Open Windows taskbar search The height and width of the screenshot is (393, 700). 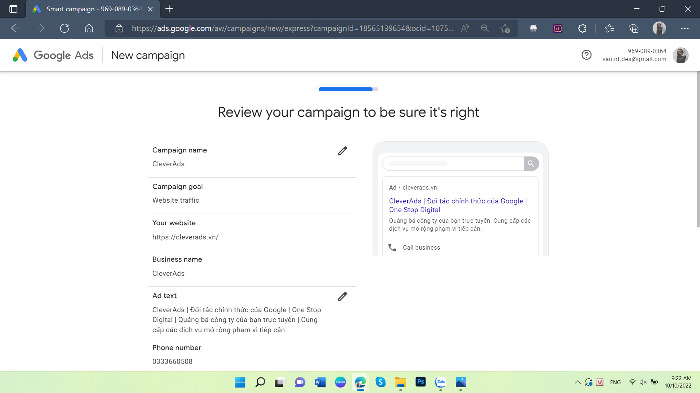pyautogui.click(x=260, y=382)
